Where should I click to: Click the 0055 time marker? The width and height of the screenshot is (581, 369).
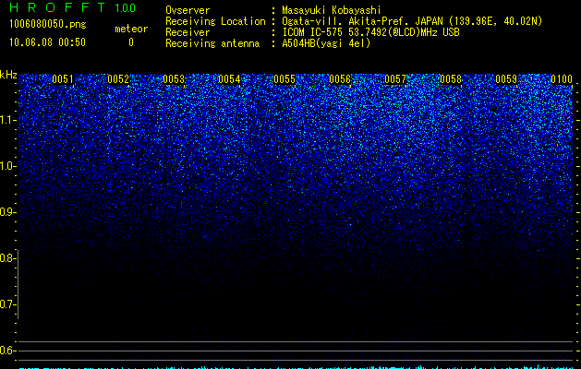coord(284,79)
